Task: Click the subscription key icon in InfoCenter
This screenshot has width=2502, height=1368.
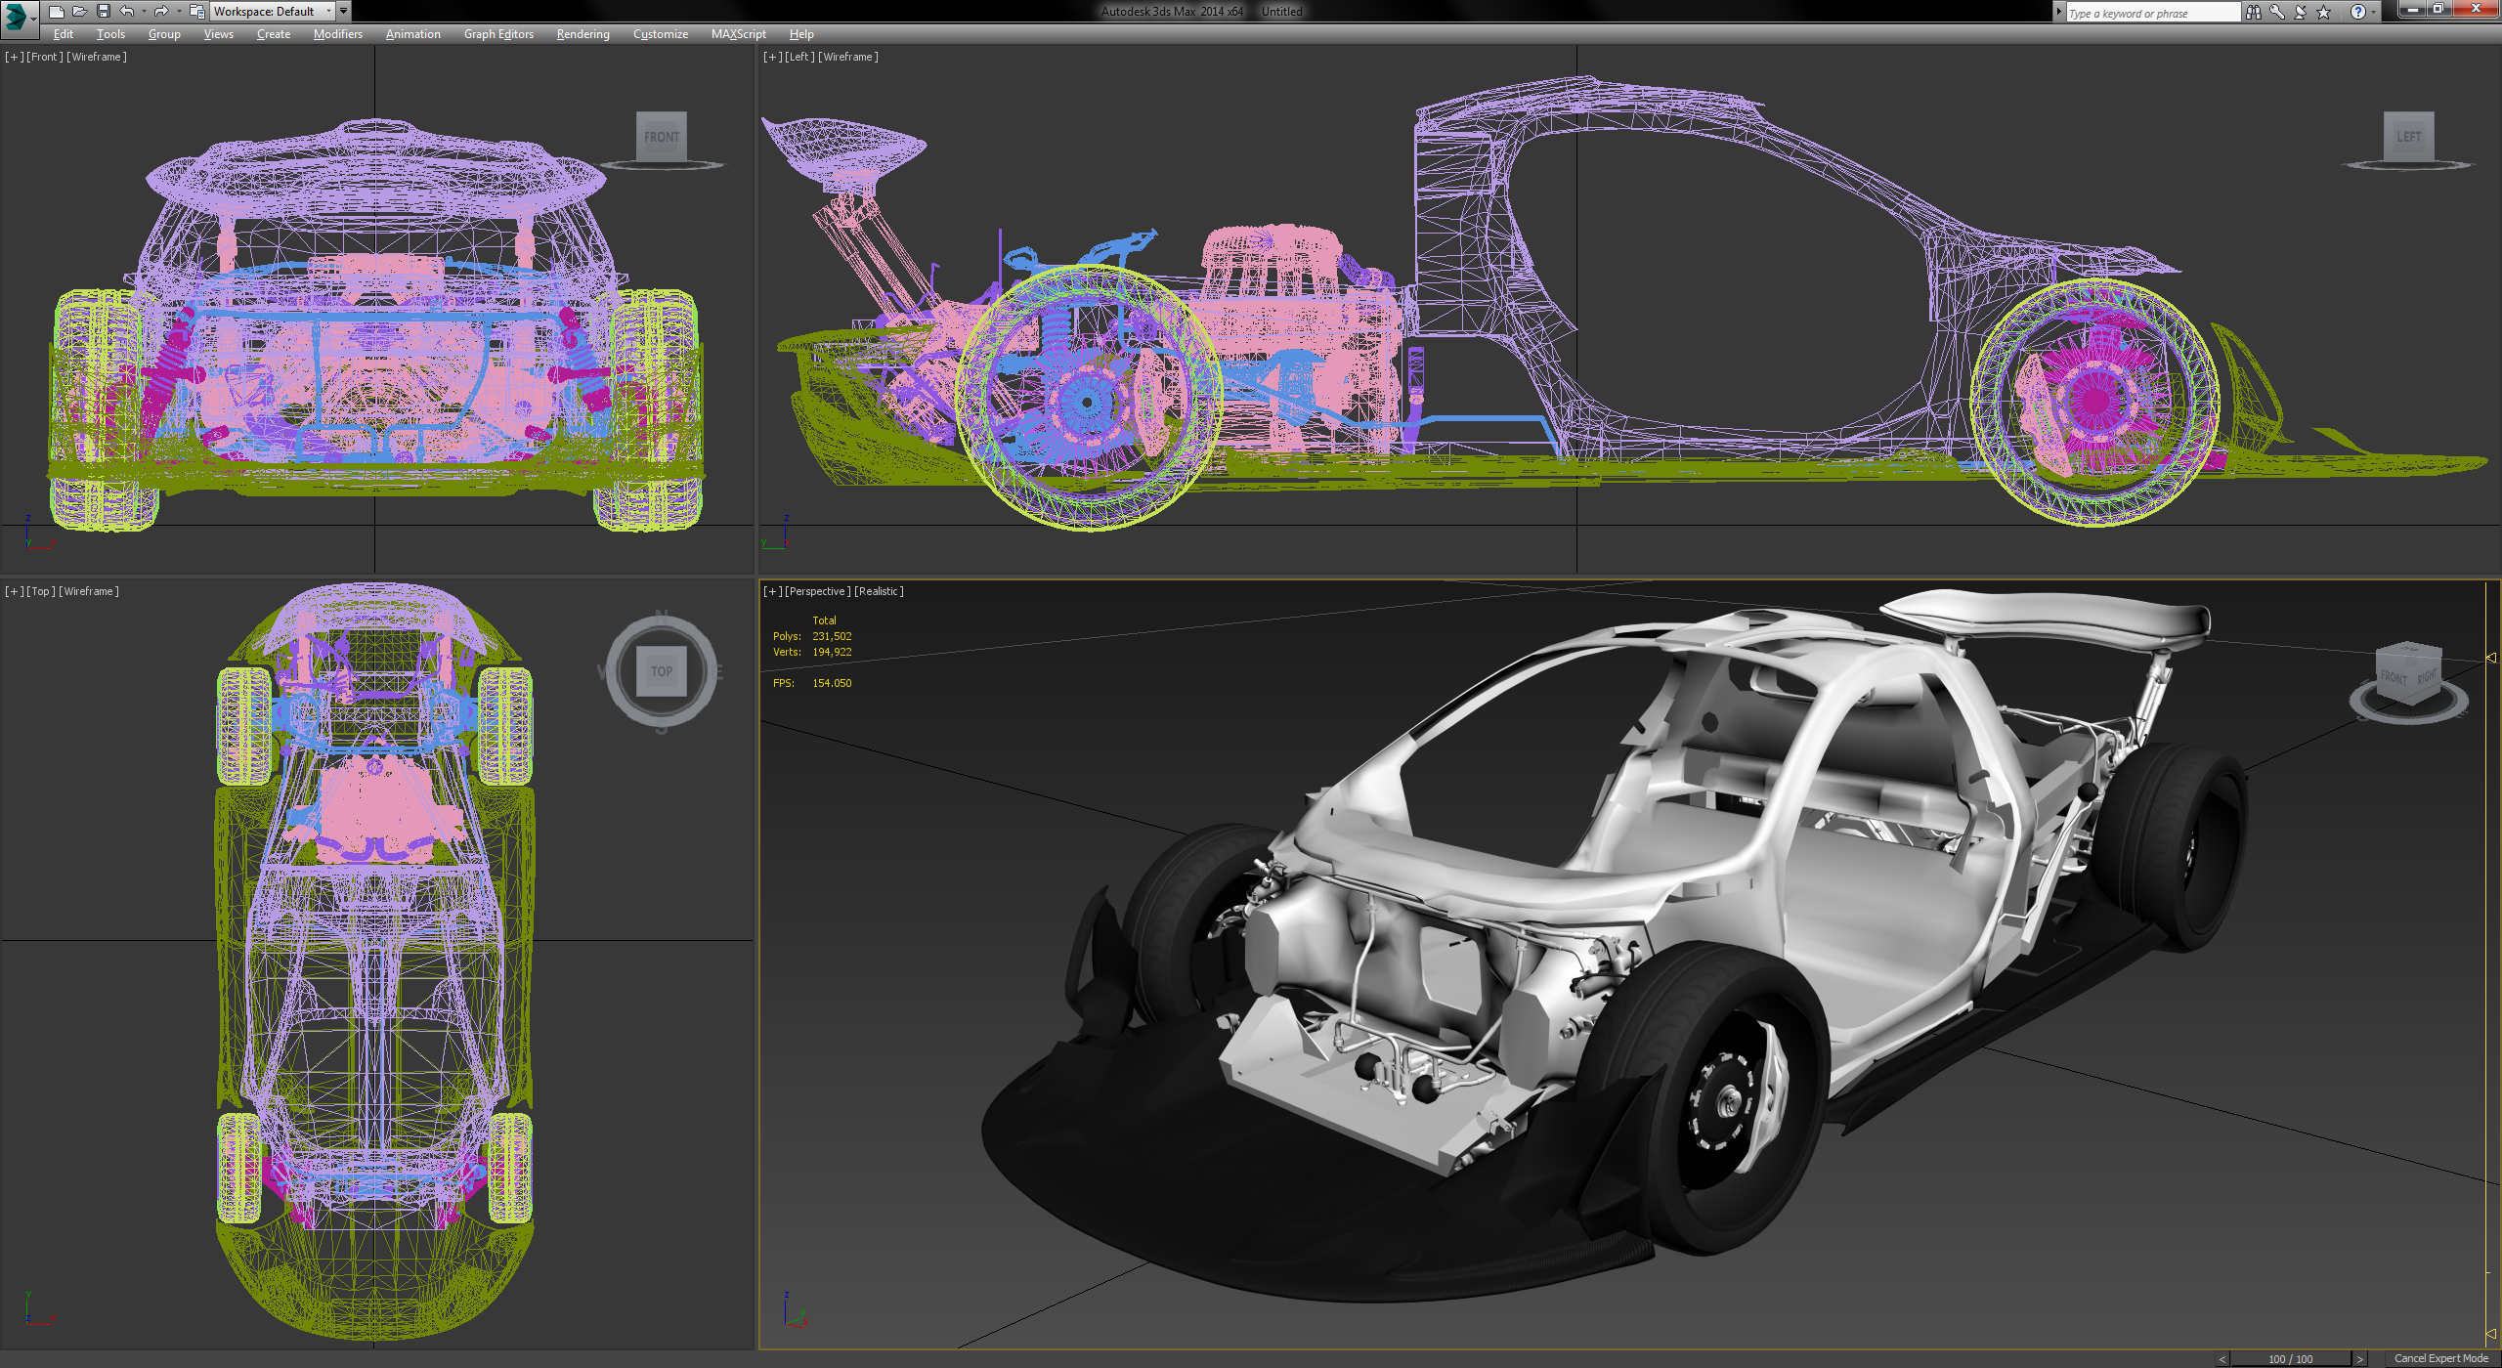Action: (x=2277, y=12)
